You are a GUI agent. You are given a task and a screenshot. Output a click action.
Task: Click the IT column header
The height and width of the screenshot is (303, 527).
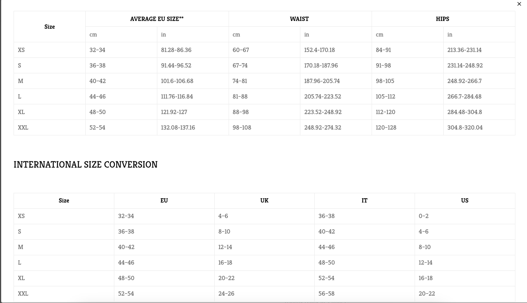coord(364,201)
